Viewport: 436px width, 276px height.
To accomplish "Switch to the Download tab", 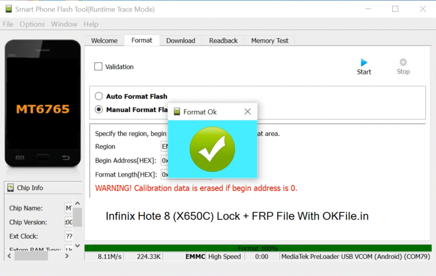I will coord(181,41).
